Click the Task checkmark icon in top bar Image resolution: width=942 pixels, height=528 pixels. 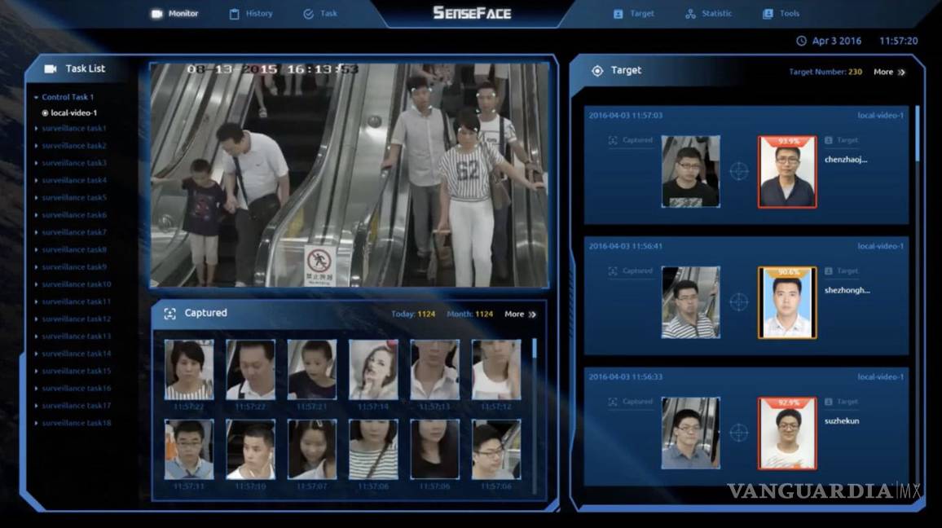308,14
